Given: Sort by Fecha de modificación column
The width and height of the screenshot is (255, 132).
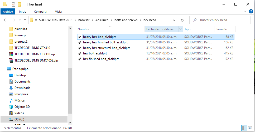Looking at the screenshot, I should click(x=161, y=29).
